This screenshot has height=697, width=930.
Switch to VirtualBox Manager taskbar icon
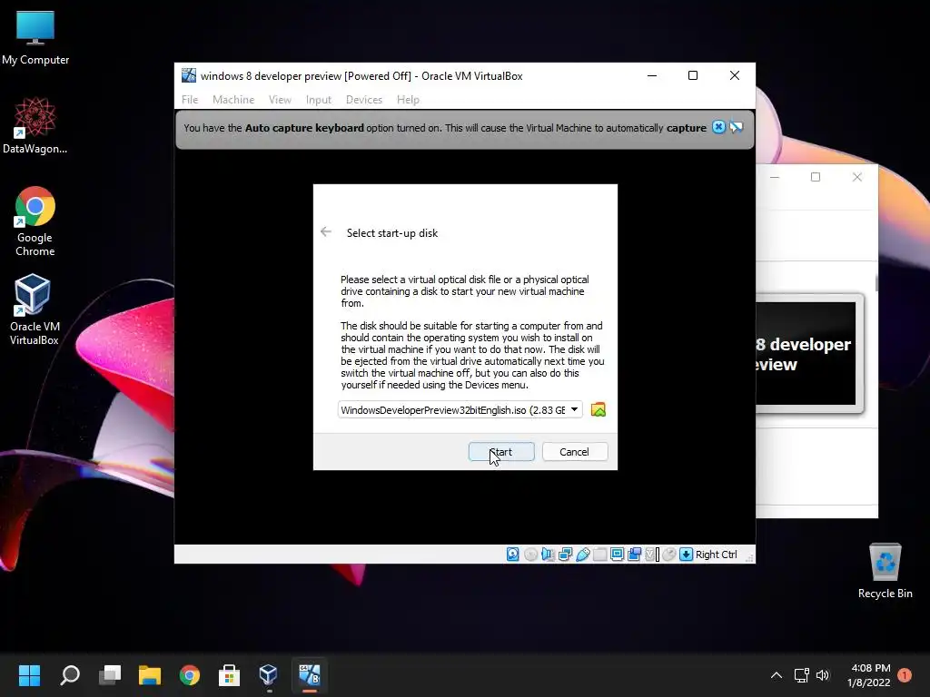click(269, 675)
